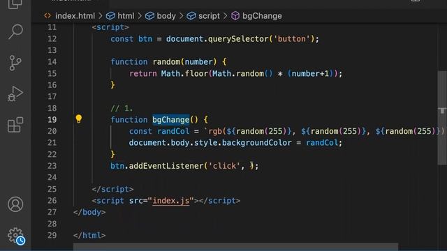Image resolution: width=447 pixels, height=251 pixels.
Task: Click closing </html> tag on line 29
Action: coord(89,236)
